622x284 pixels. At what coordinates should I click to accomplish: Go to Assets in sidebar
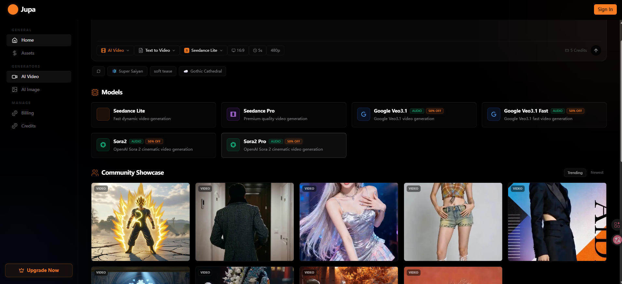39,53
